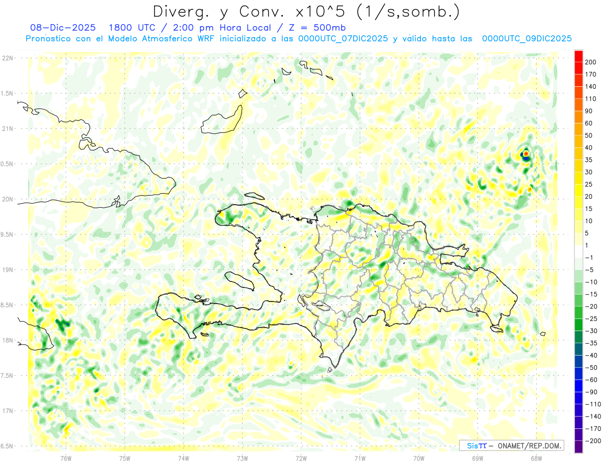Click the topmost red swatch of the colorbar
Image resolution: width=602 pixels, height=465 pixels.
click(x=578, y=56)
